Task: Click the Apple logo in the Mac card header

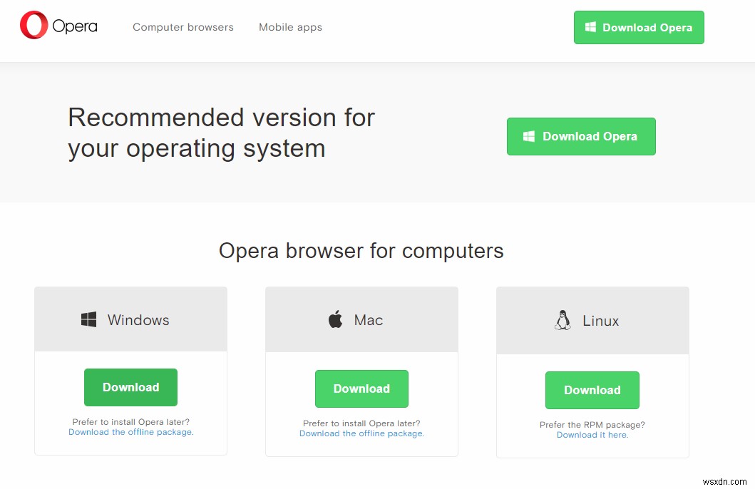Action: pos(335,320)
